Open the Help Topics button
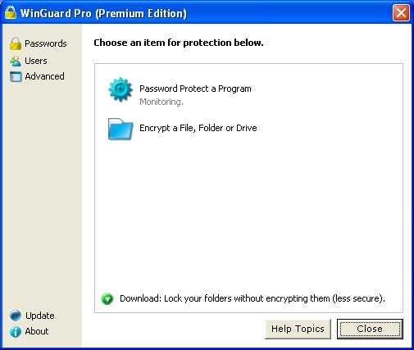 point(298,329)
